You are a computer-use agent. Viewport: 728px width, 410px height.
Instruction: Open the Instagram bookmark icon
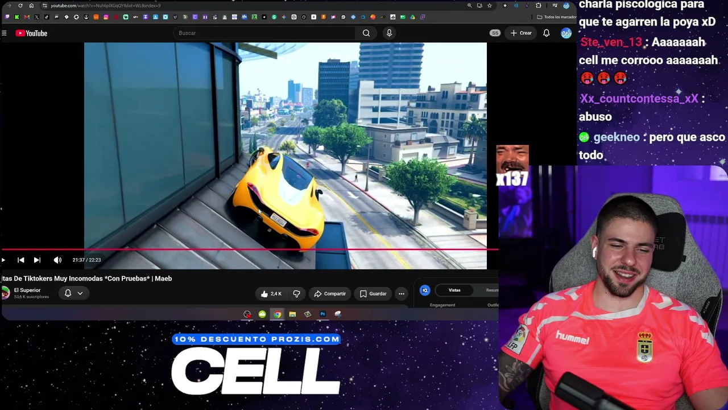[106, 17]
